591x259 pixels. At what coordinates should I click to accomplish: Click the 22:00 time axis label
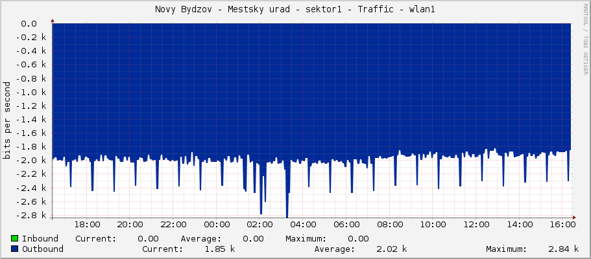pyautogui.click(x=174, y=225)
